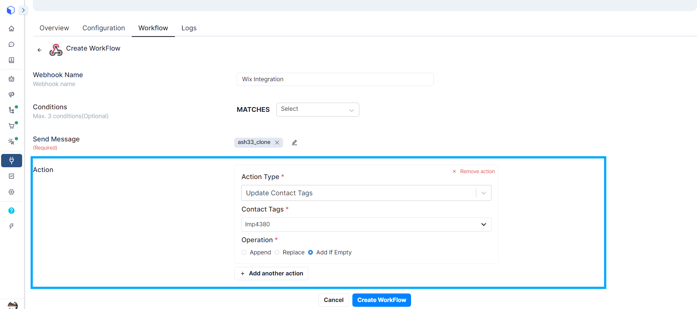This screenshot has height=309, width=697.
Task: Go back using the left arrow icon
Action: coord(39,50)
